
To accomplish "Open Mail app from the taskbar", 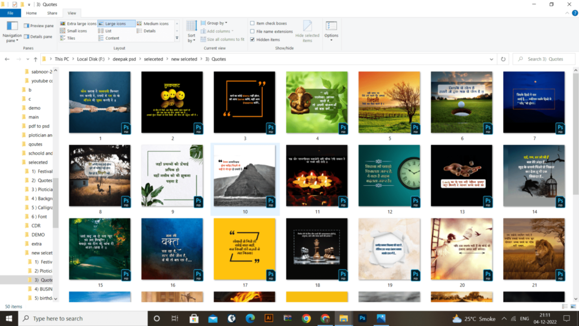I will tap(213, 318).
